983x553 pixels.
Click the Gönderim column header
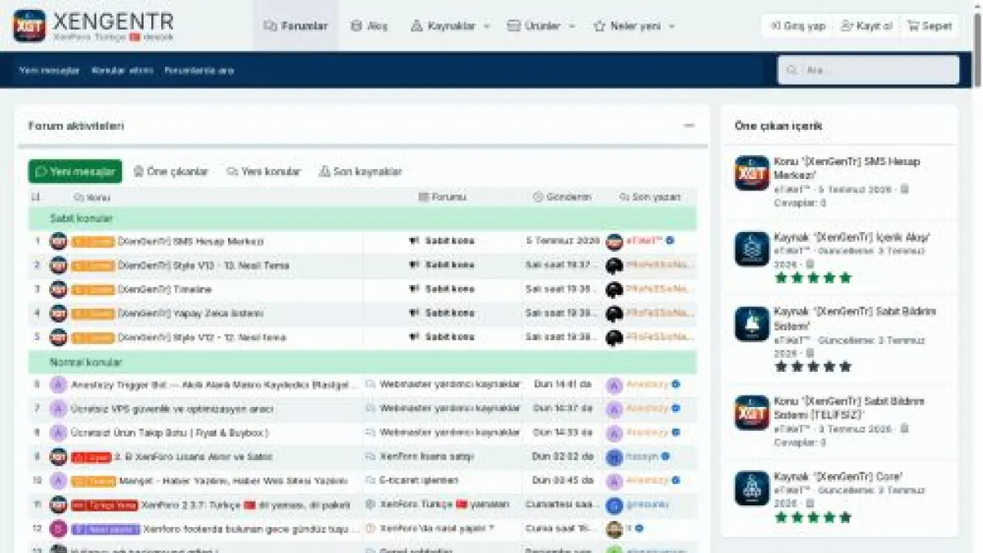pos(562,197)
